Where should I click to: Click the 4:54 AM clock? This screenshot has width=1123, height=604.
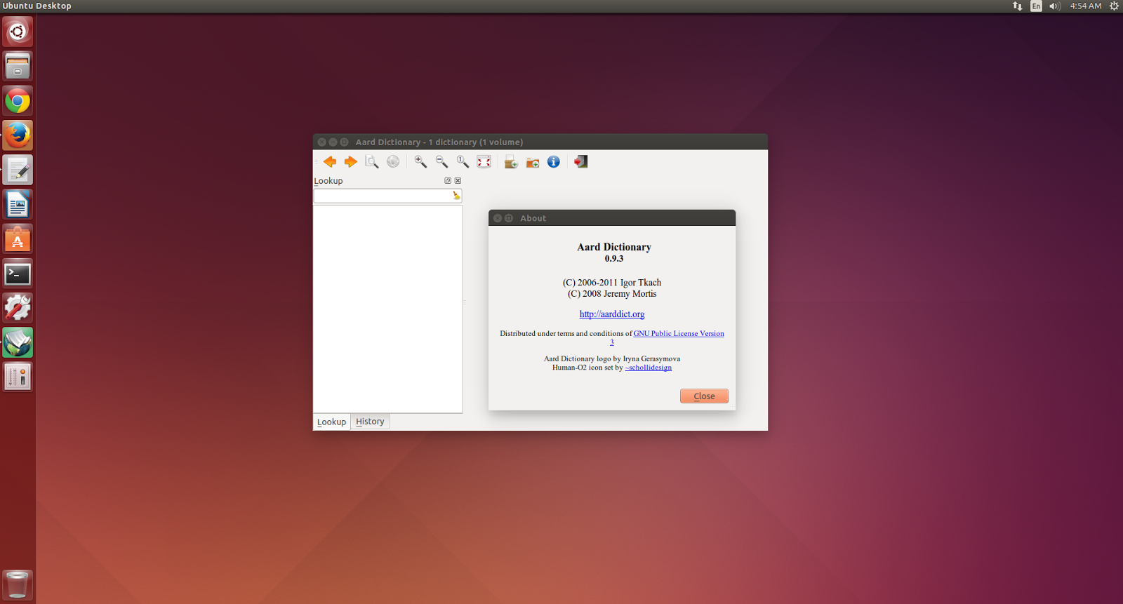[x=1086, y=6]
